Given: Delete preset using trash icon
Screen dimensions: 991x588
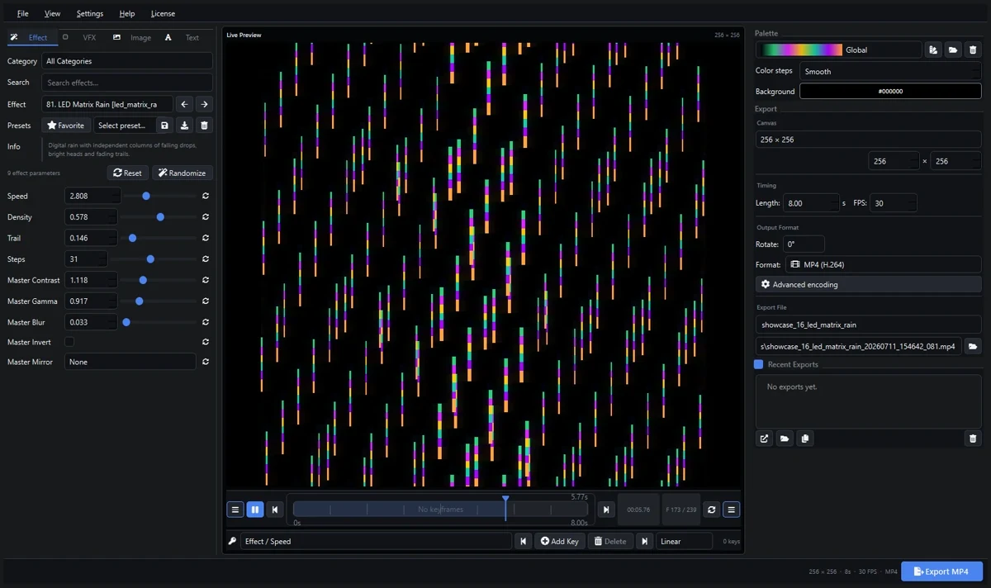Looking at the screenshot, I should (x=205, y=126).
